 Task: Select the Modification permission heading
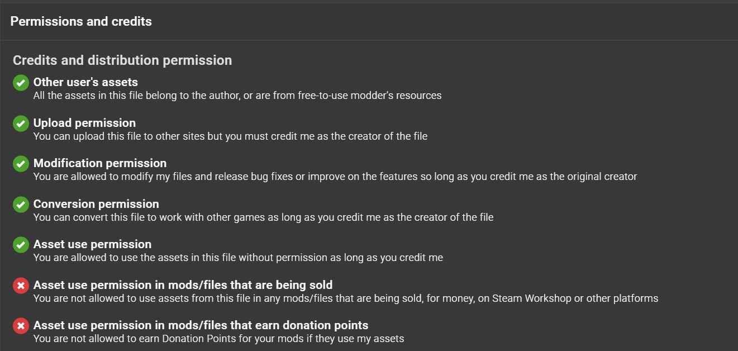(100, 163)
